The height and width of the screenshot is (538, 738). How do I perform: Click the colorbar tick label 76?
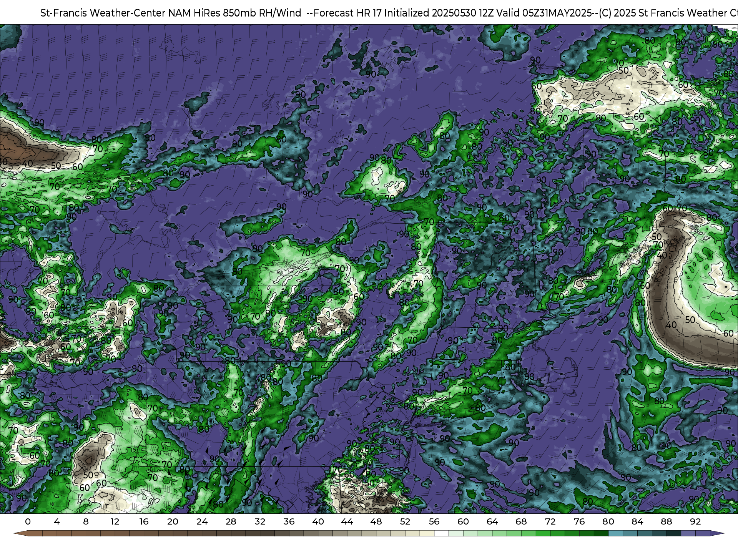(579, 521)
